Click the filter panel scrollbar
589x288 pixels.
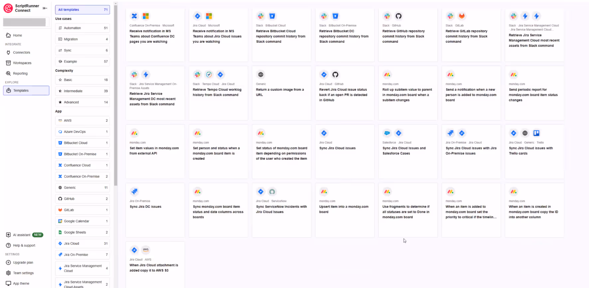click(x=116, y=95)
